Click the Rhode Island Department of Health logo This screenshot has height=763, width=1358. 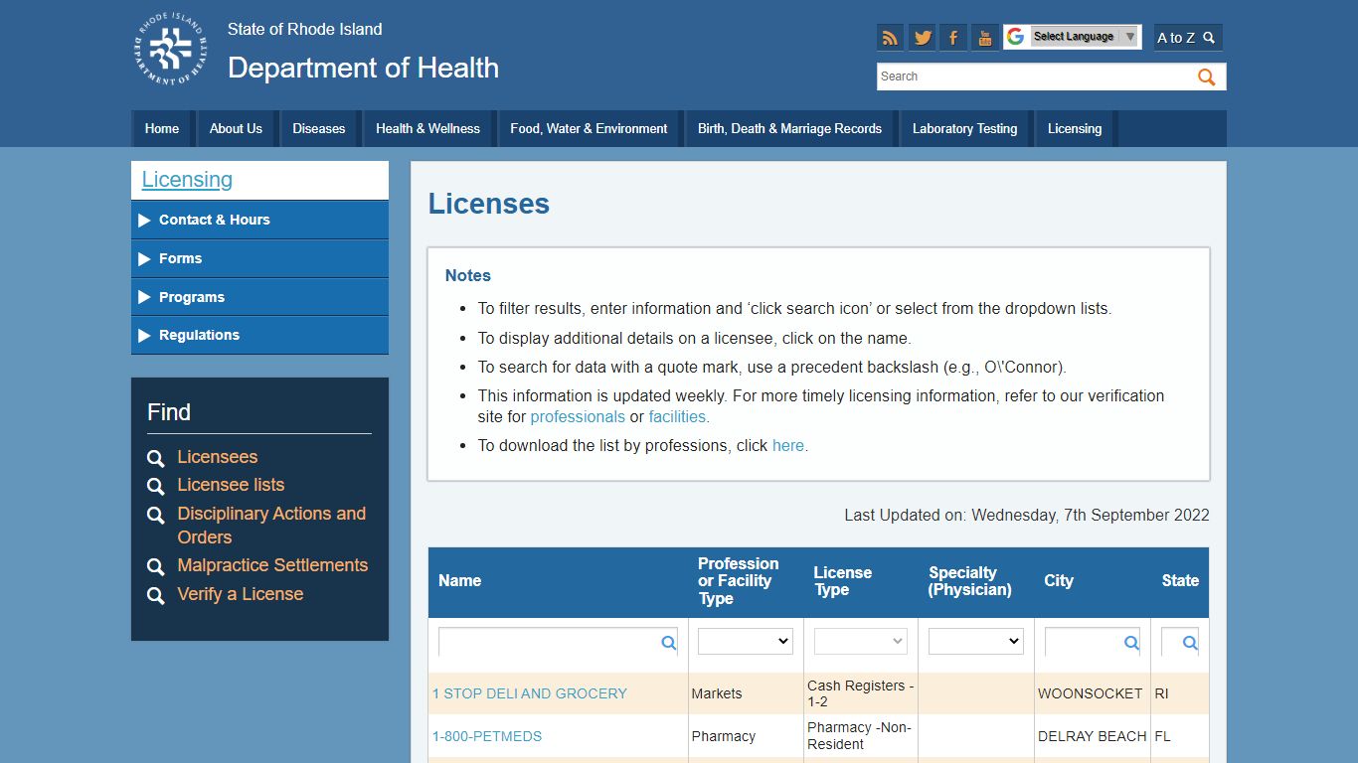171,50
